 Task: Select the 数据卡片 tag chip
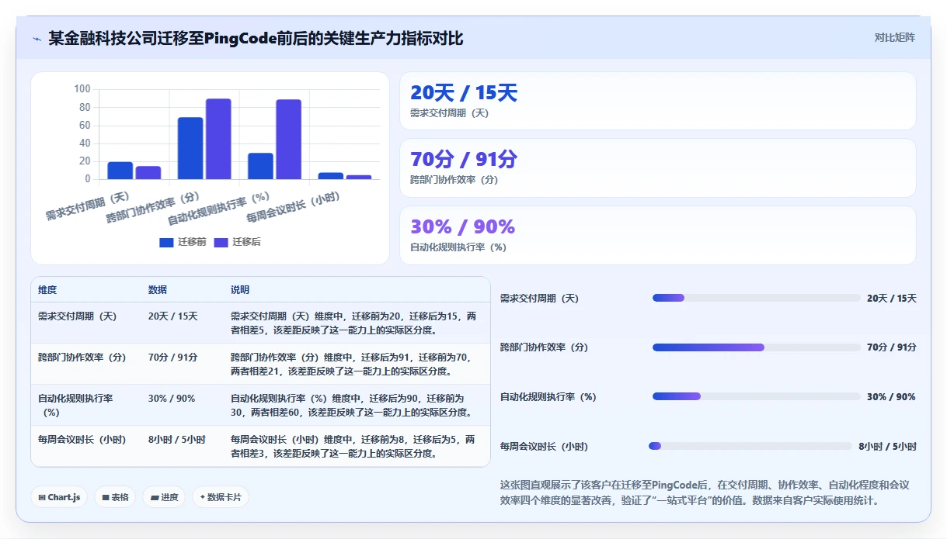pyautogui.click(x=221, y=497)
